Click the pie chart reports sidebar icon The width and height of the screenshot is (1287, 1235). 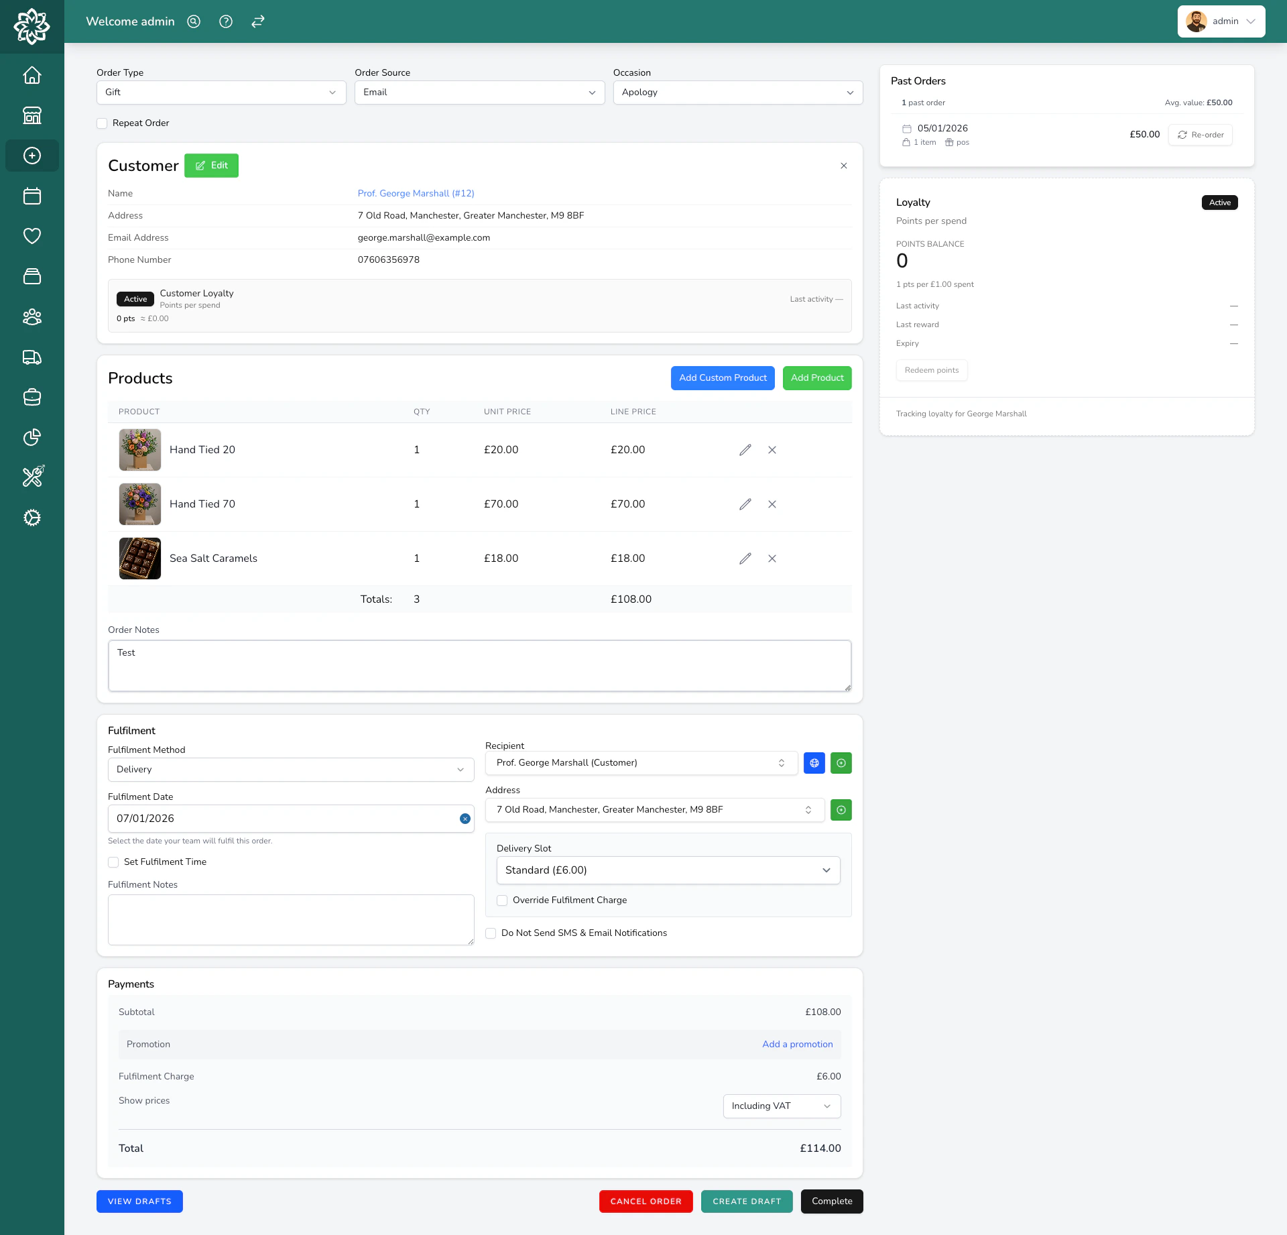(32, 437)
